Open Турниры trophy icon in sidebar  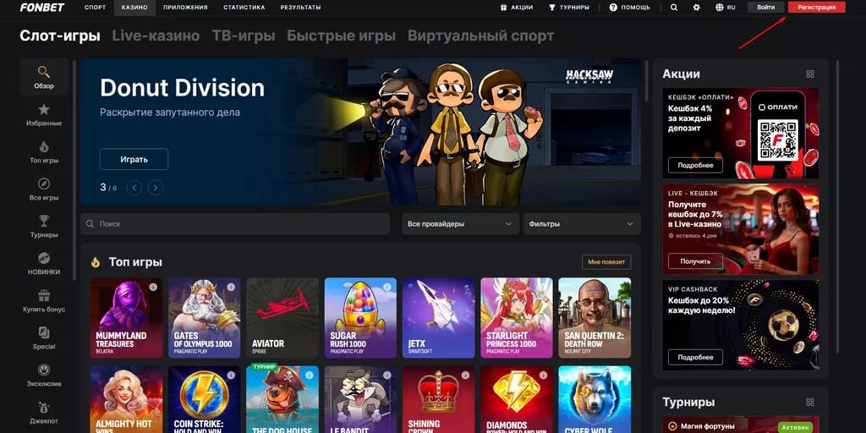click(x=44, y=222)
